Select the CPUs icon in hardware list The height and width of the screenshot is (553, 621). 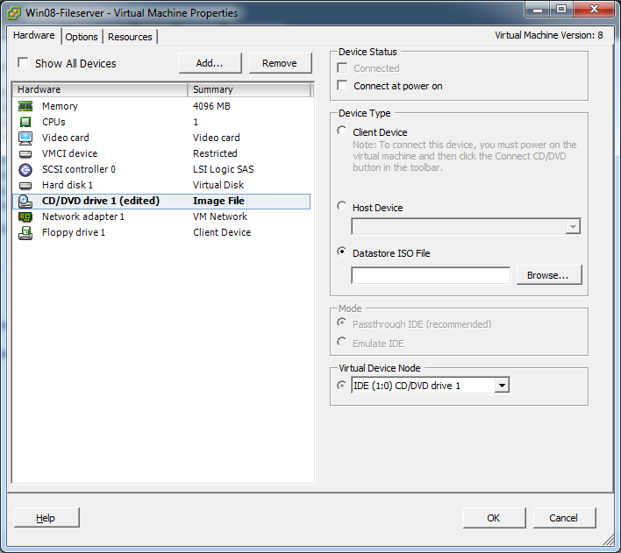point(25,122)
